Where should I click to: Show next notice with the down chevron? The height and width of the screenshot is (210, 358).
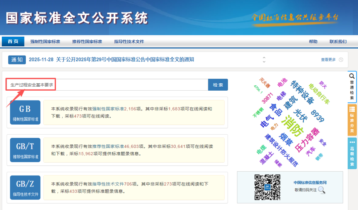pos(264,62)
